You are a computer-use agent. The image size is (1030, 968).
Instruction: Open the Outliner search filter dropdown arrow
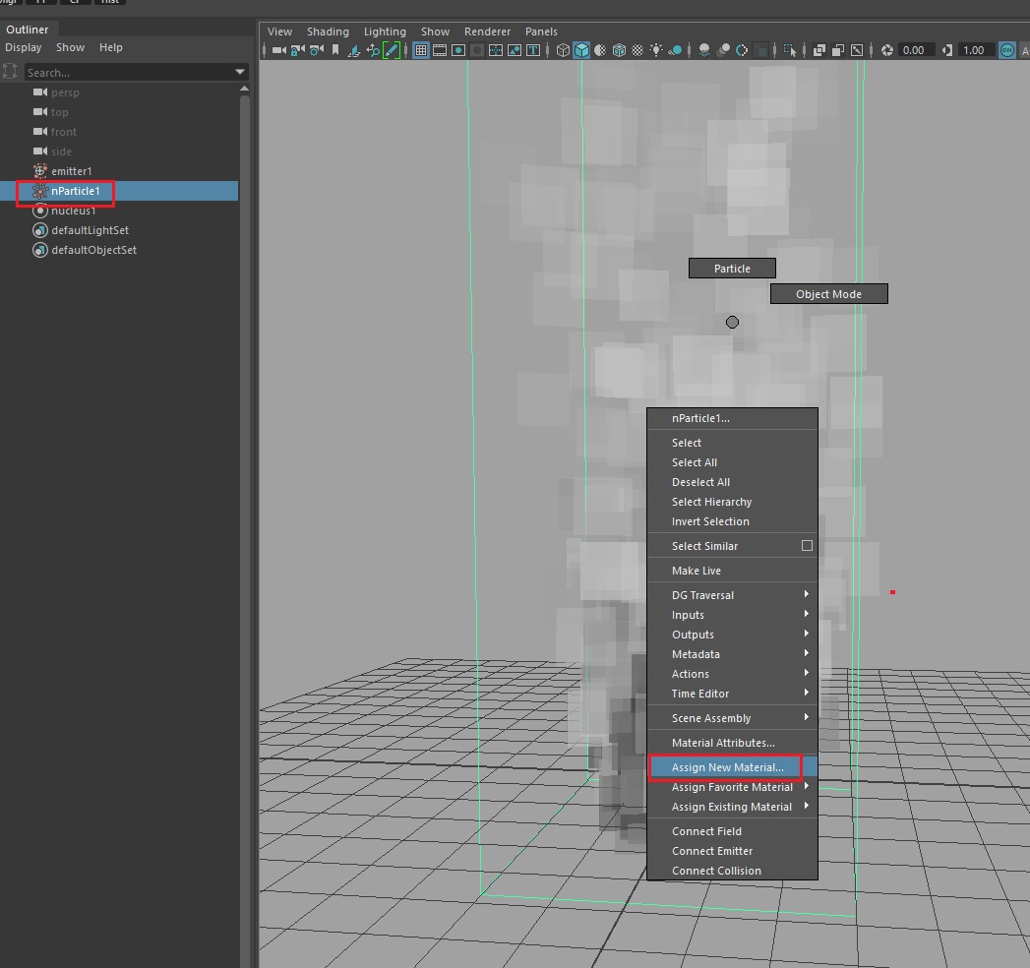click(x=240, y=72)
